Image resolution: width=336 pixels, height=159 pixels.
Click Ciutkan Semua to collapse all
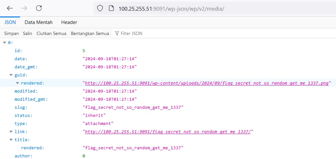pos(51,33)
